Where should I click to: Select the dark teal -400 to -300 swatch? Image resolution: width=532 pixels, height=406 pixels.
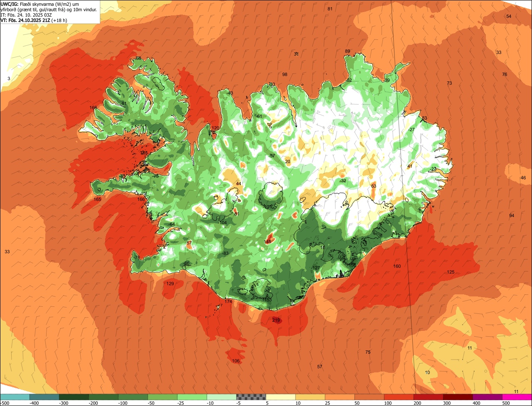[x=44, y=396]
